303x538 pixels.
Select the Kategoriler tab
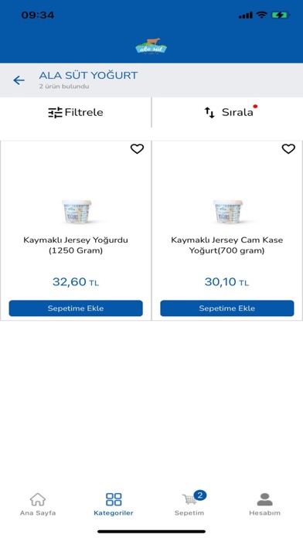(114, 504)
